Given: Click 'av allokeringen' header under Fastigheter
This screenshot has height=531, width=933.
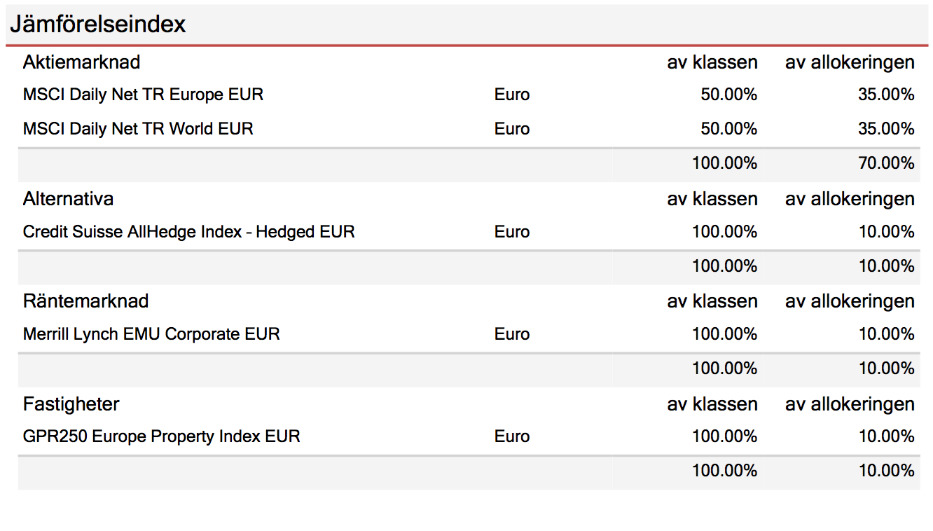Looking at the screenshot, I should tap(850, 404).
